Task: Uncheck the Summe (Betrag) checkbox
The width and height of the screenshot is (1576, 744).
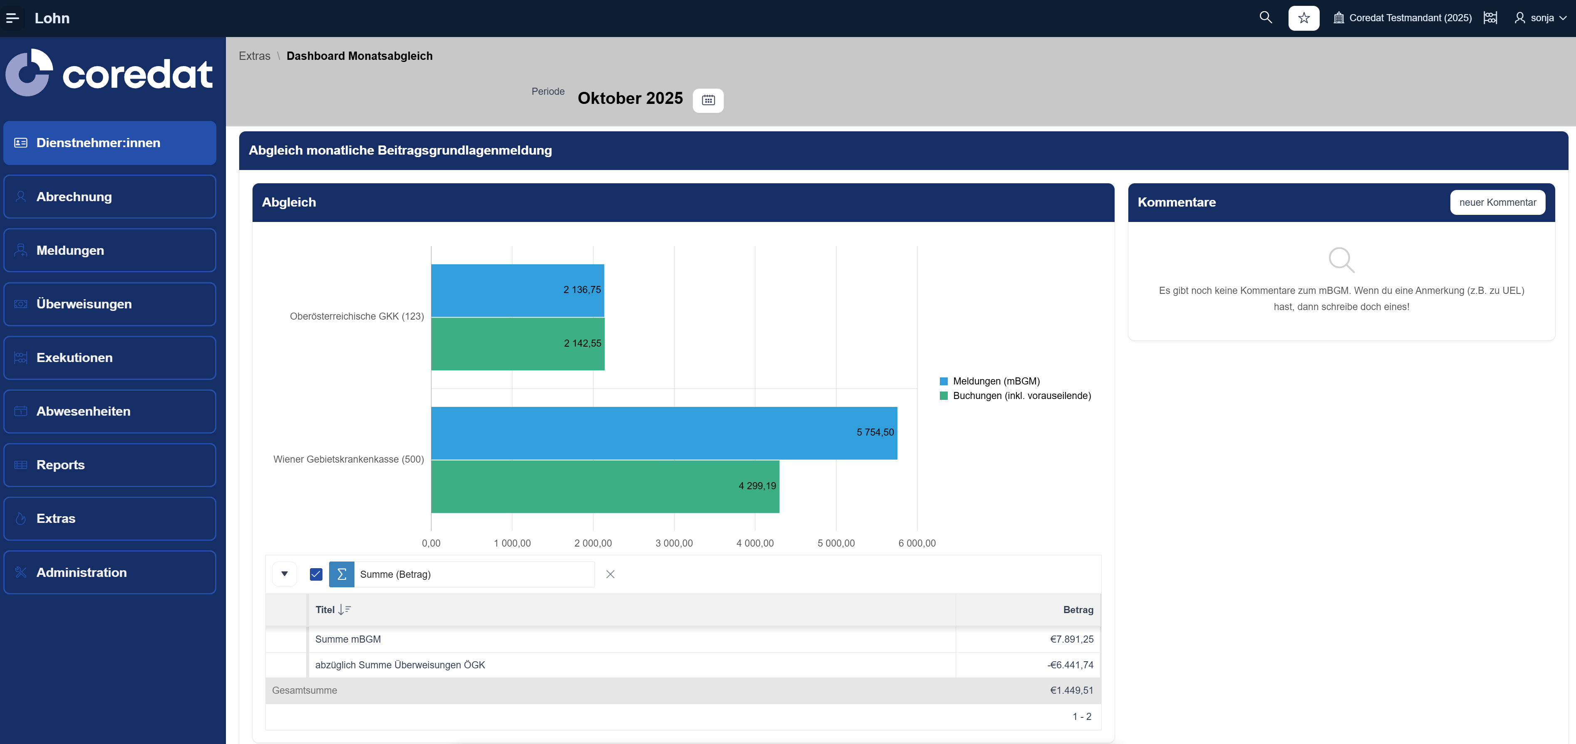Action: pos(316,574)
